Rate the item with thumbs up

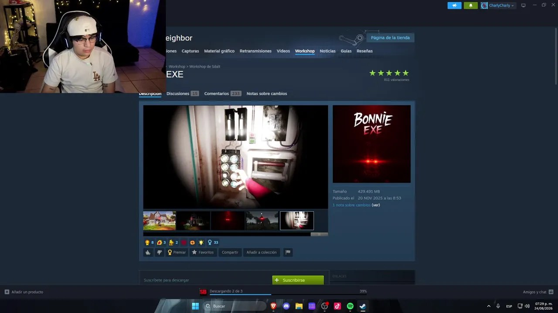(148, 252)
